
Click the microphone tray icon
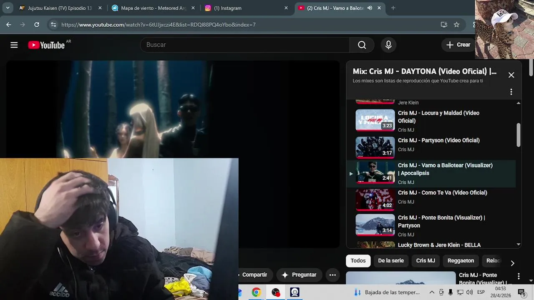click(x=451, y=292)
